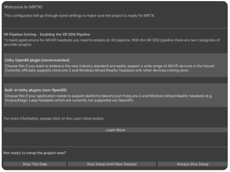Image resolution: width=230 pixels, height=172 pixels.
Task: Select Skip Setup Until Next Session
Action: click(x=112, y=164)
